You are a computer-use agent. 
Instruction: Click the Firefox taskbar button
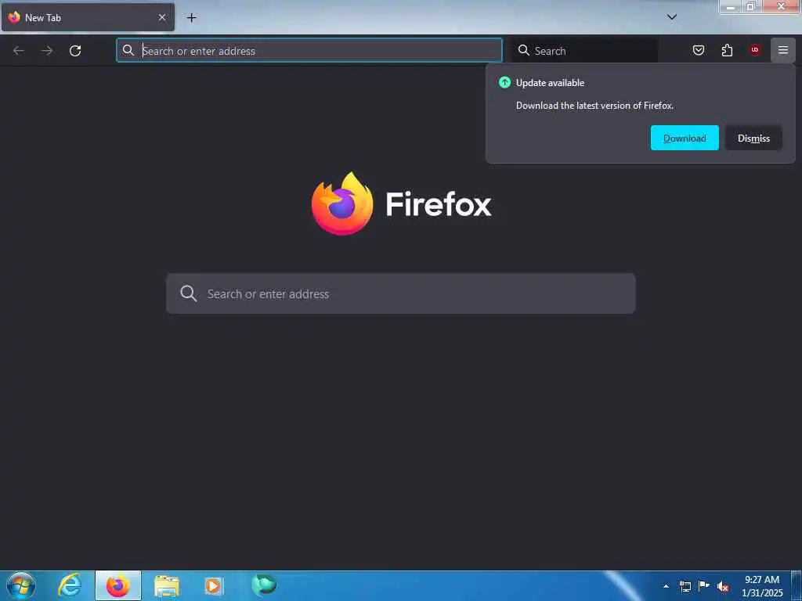[x=118, y=585]
